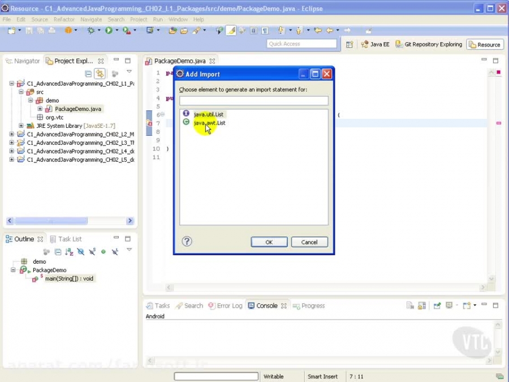
Task: Select java.awt.List in the import list
Action: [209, 123]
